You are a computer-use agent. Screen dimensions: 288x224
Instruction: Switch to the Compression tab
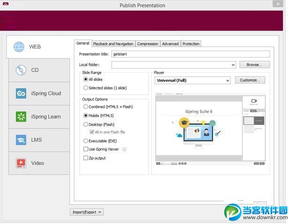tap(148, 44)
